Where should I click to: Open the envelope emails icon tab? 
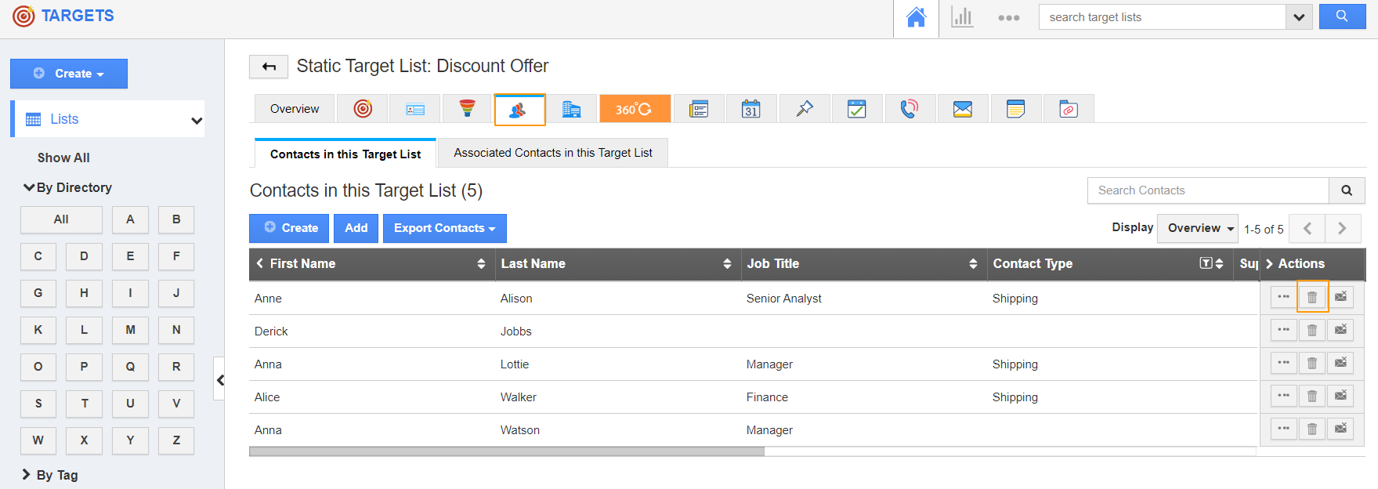coord(962,109)
